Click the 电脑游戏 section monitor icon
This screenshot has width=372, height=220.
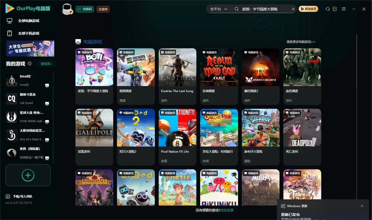[78, 42]
